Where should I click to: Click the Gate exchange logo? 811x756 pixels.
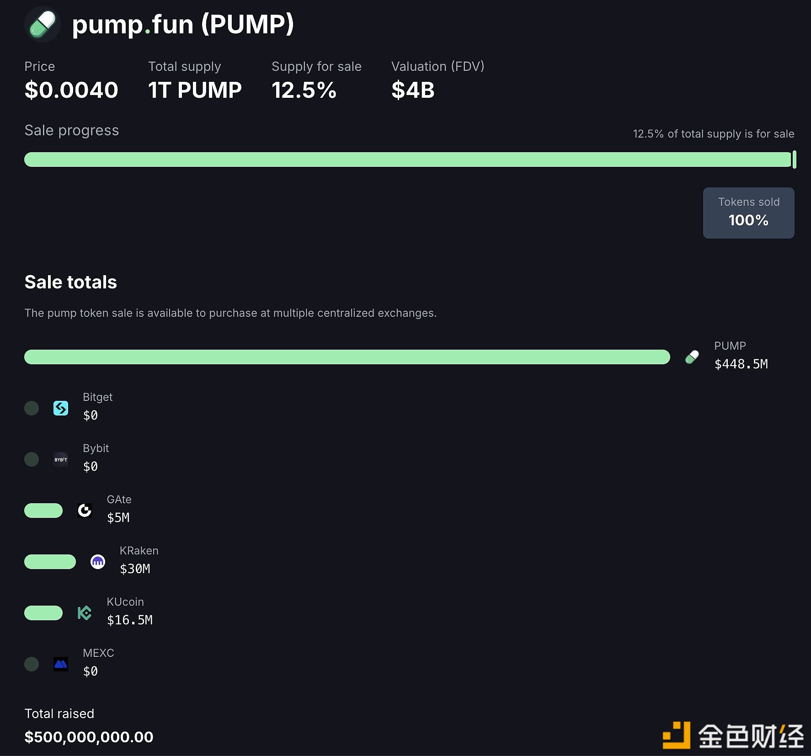[85, 511]
